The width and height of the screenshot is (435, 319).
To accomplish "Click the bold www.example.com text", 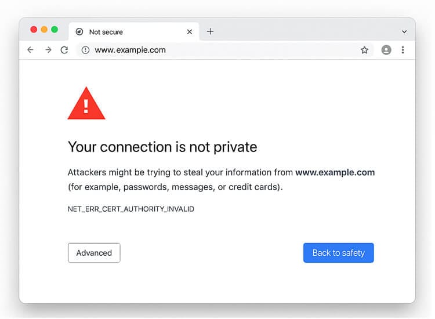I will [x=335, y=172].
